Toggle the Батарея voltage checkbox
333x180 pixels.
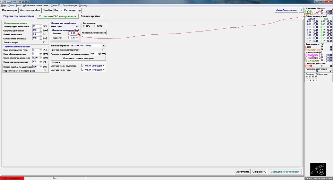click(322, 61)
